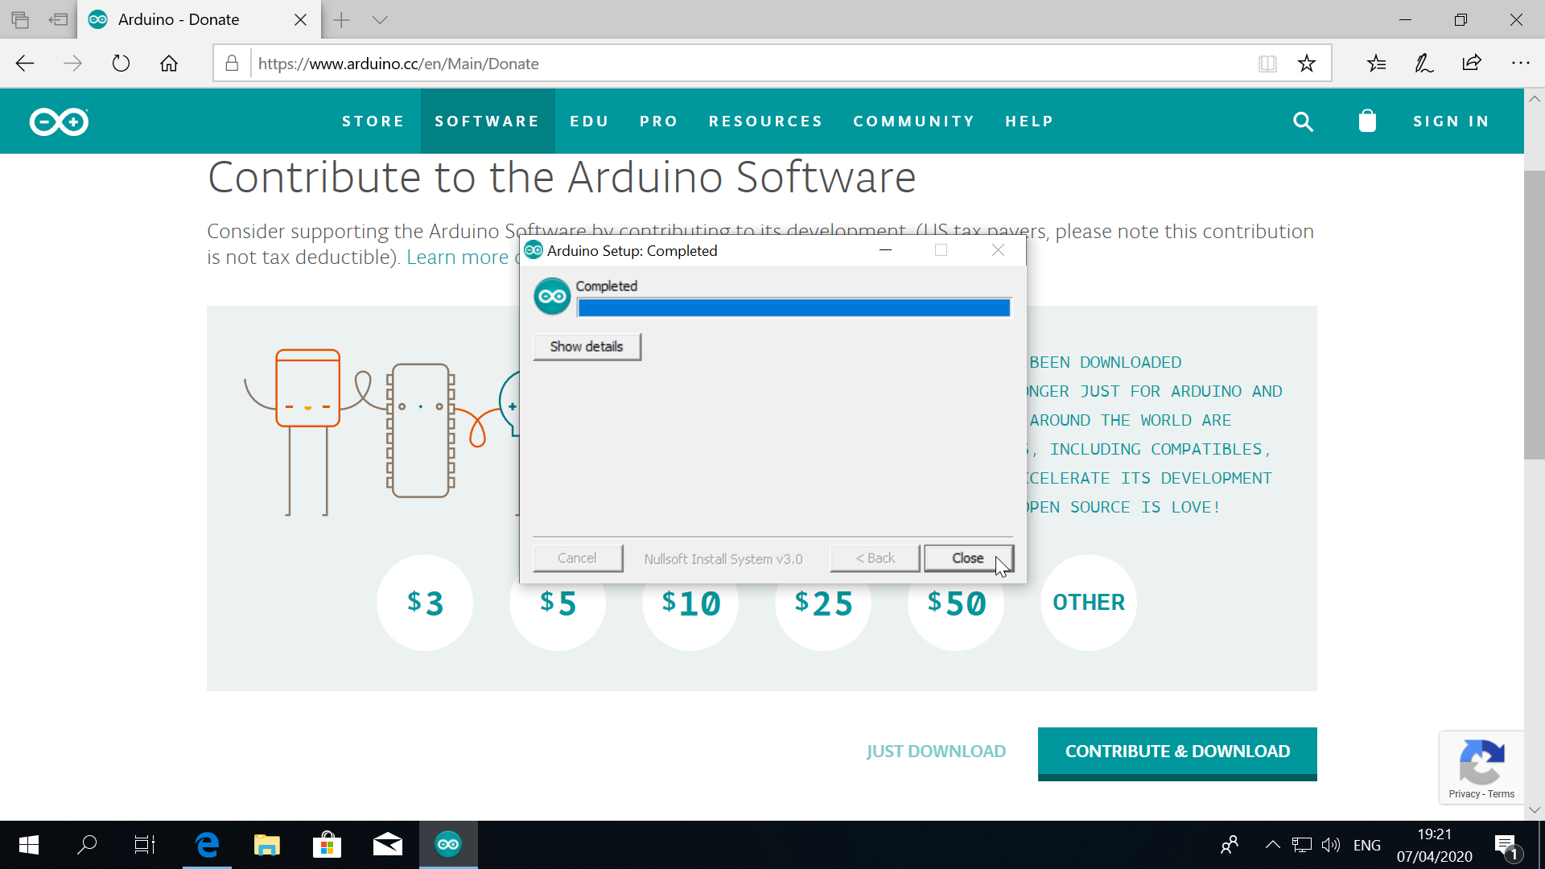This screenshot has height=869, width=1545.
Task: Open File Explorer from taskbar
Action: pos(266,845)
